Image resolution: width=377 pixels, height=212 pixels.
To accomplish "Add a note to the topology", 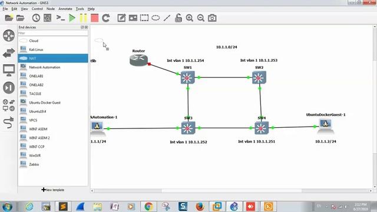I will [x=121, y=18].
